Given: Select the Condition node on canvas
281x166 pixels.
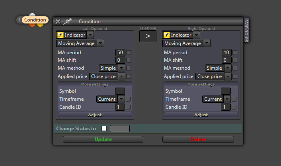Looking at the screenshot, I should (35, 20).
